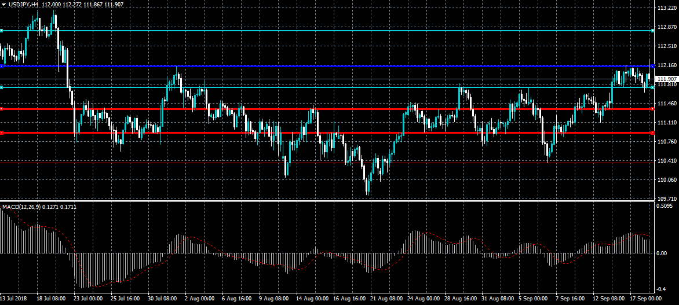Click the 0.5095 MACD scale label

[666, 206]
